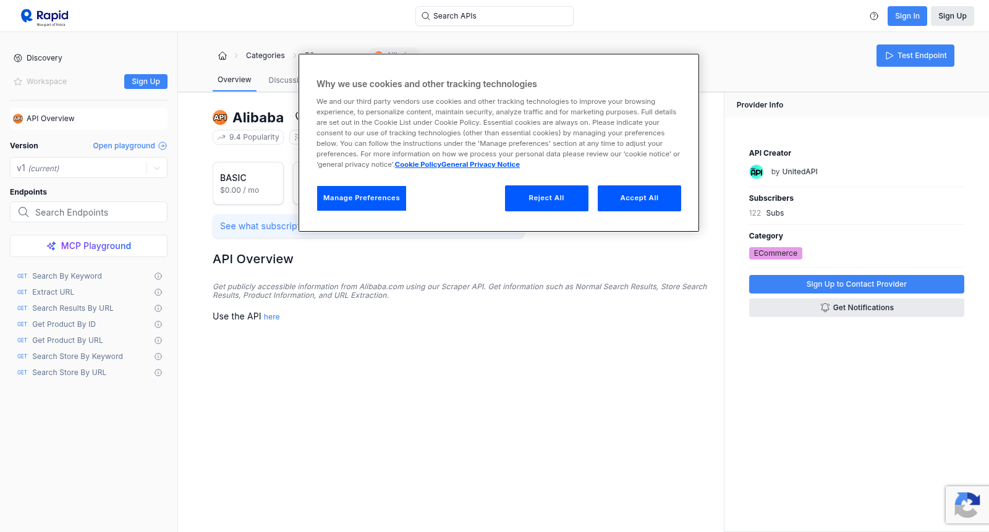Click the Test Endpoint button

pos(915,56)
